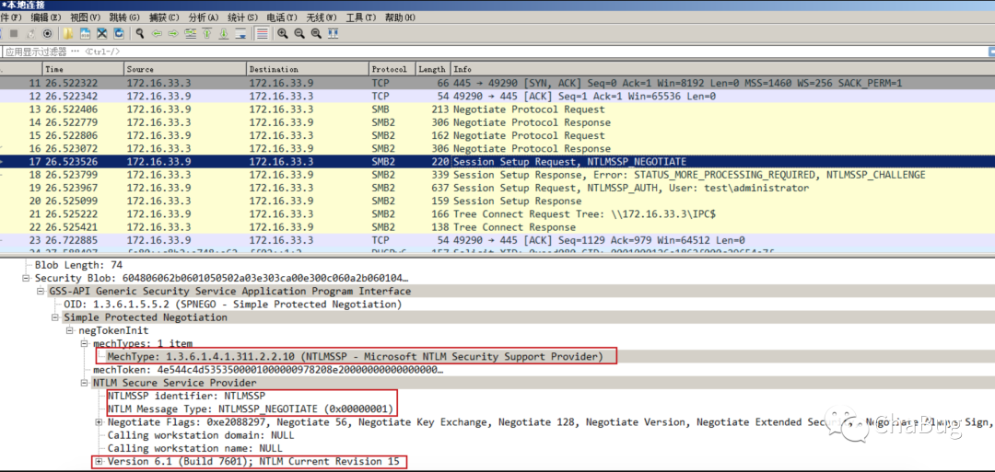
Task: Select packet 17 Session Setup Request NTLMSSP_NEGOTIATE
Action: coord(497,162)
